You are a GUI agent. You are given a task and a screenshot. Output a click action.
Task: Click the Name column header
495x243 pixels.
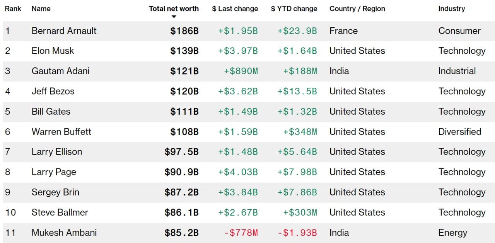41,8
